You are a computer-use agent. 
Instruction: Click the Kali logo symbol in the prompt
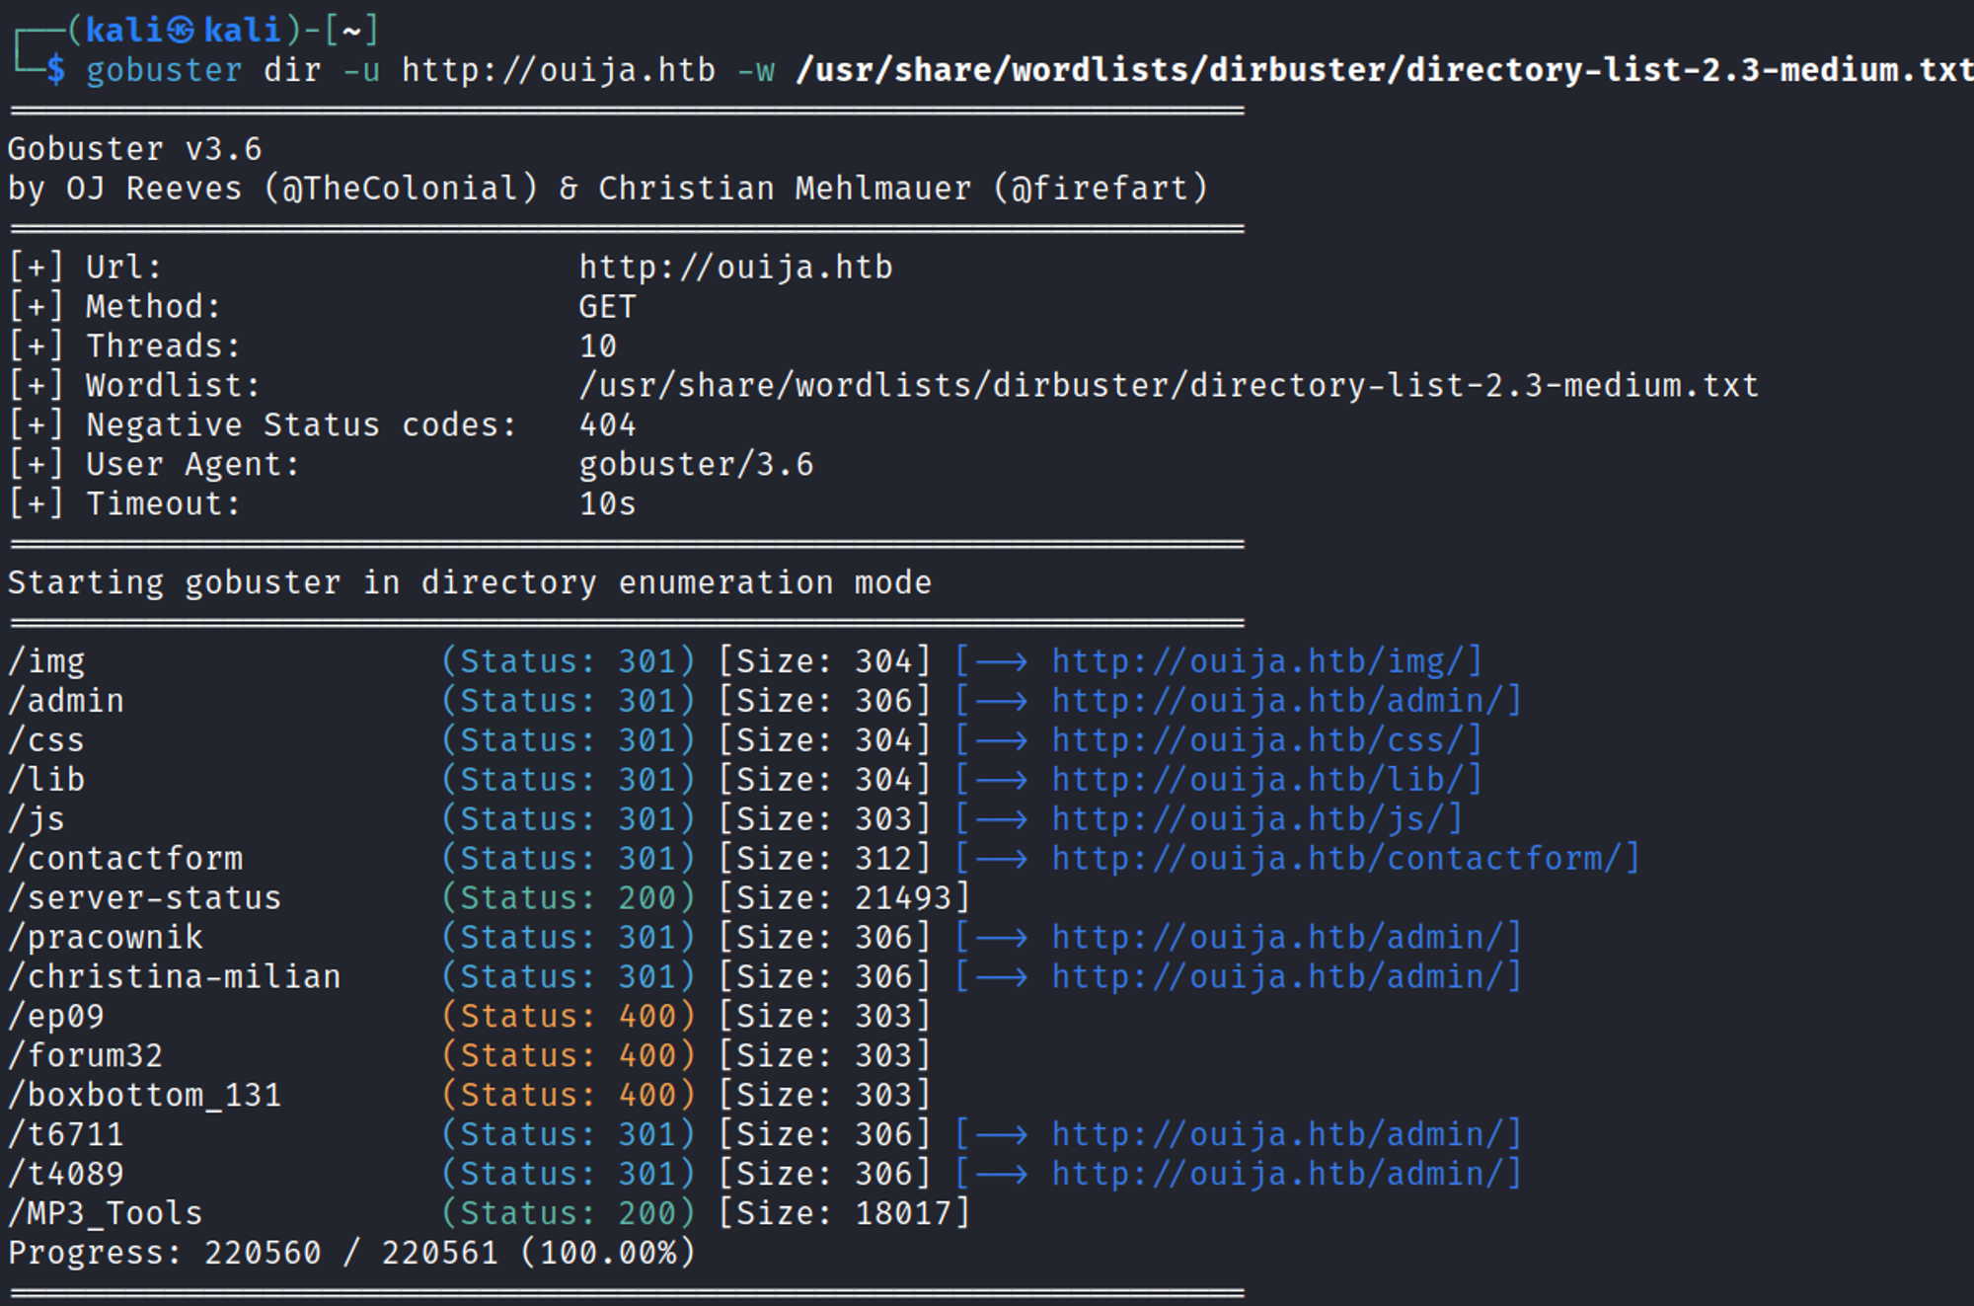(181, 30)
